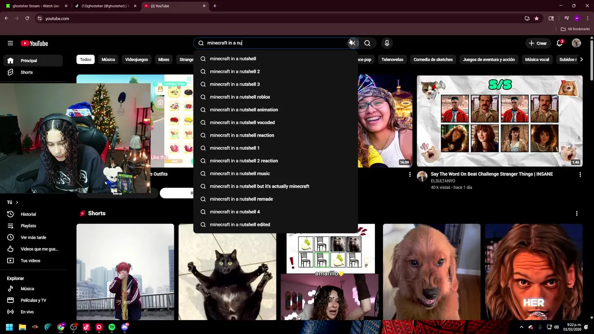
Task: Open the YouTube hamburger guide menu
Action: tap(10, 43)
